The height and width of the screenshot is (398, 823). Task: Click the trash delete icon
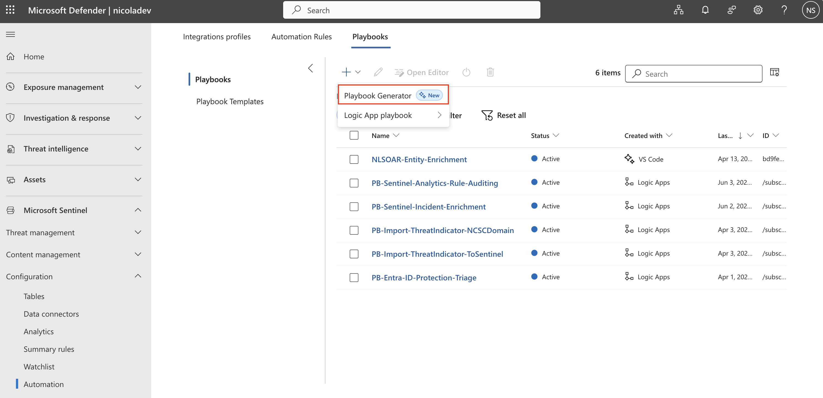tap(490, 72)
